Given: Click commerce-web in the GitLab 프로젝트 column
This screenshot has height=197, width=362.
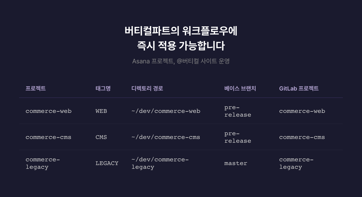Looking at the screenshot, I should (x=302, y=111).
